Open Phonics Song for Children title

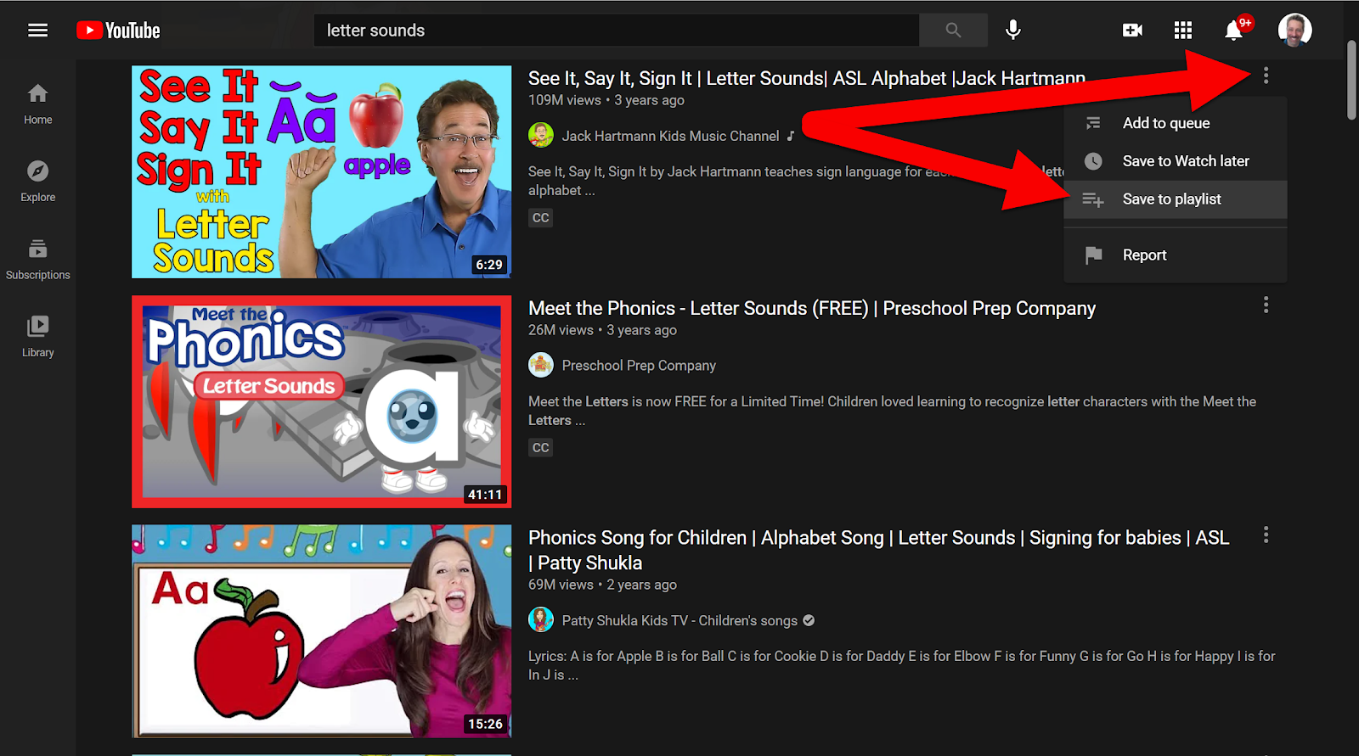click(878, 550)
